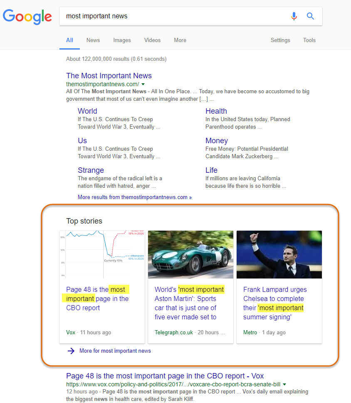Click the CBO report chart thumbnail
The width and height of the screenshot is (351, 403).
pos(102,254)
